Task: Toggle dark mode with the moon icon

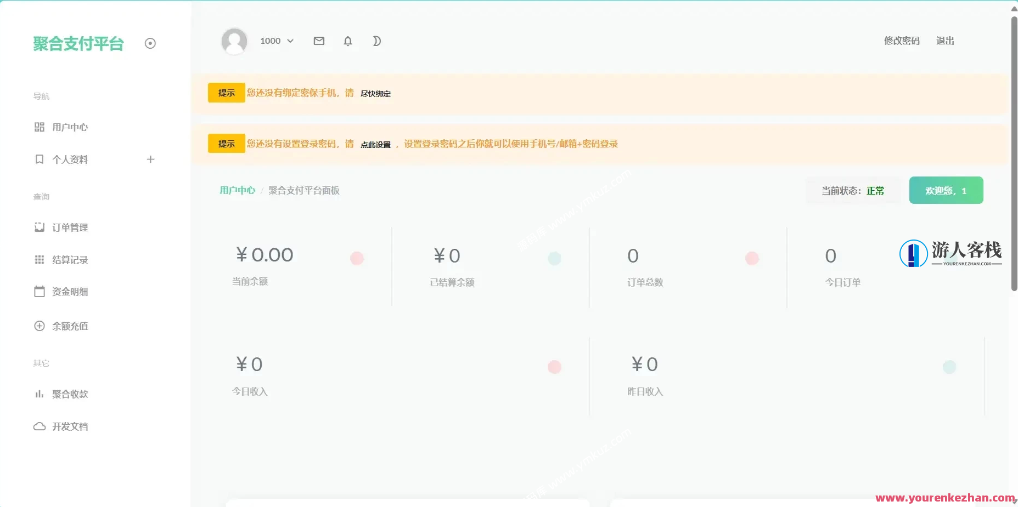Action: pyautogui.click(x=377, y=41)
